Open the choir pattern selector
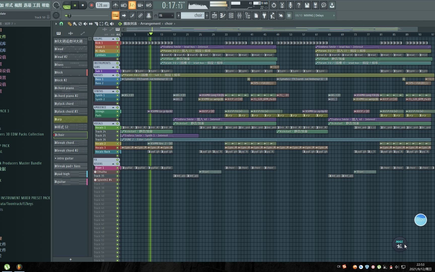The height and width of the screenshot is (272, 435). [193, 16]
